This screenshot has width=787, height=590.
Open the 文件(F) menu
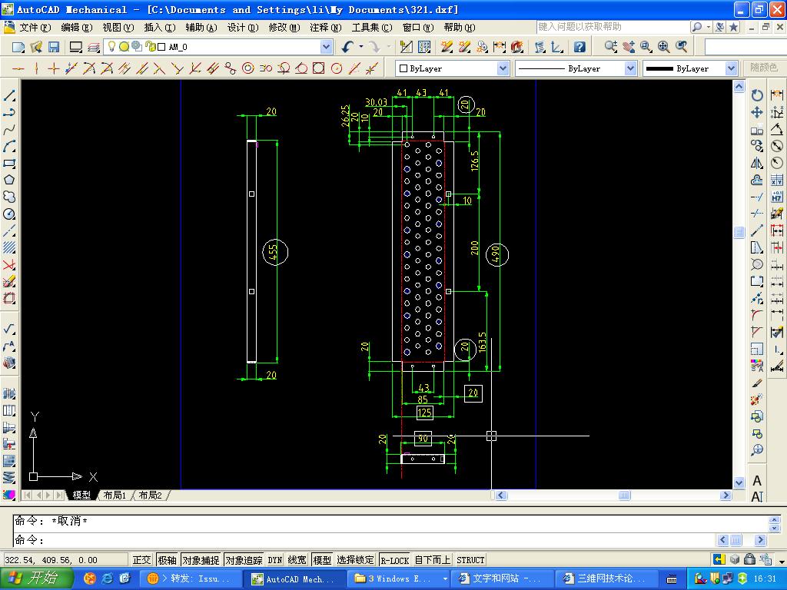pos(35,27)
